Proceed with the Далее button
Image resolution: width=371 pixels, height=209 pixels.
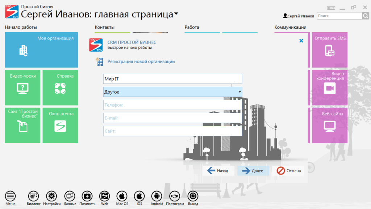click(253, 171)
